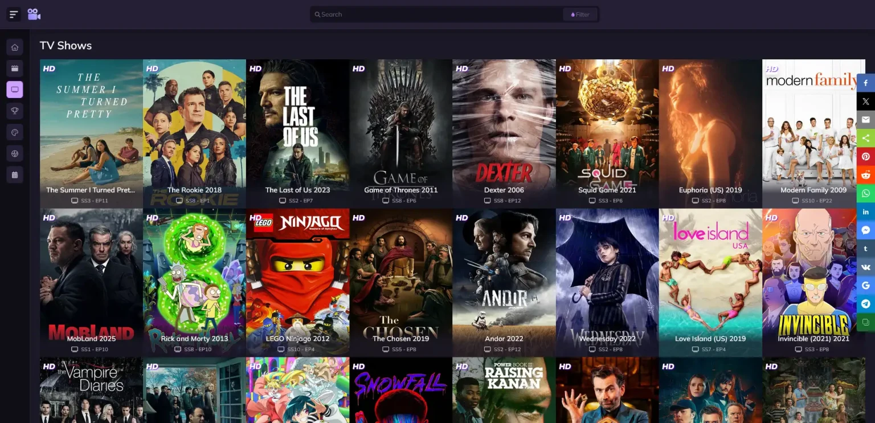875x423 pixels.
Task: Click the 'Andor 2022' title link
Action: tap(504, 339)
